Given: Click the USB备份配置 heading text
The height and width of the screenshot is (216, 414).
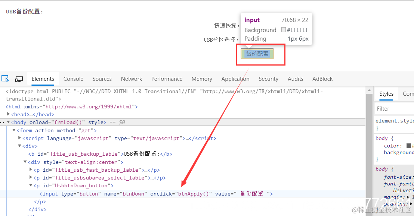Looking at the screenshot, I should 24,11.
